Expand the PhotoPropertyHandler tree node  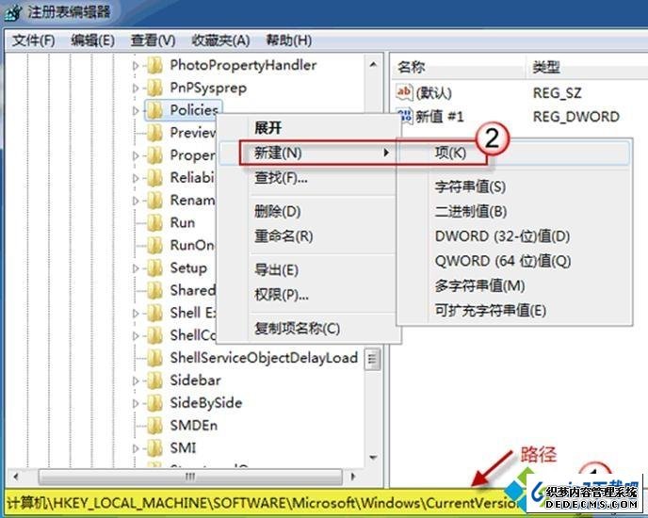[x=136, y=65]
